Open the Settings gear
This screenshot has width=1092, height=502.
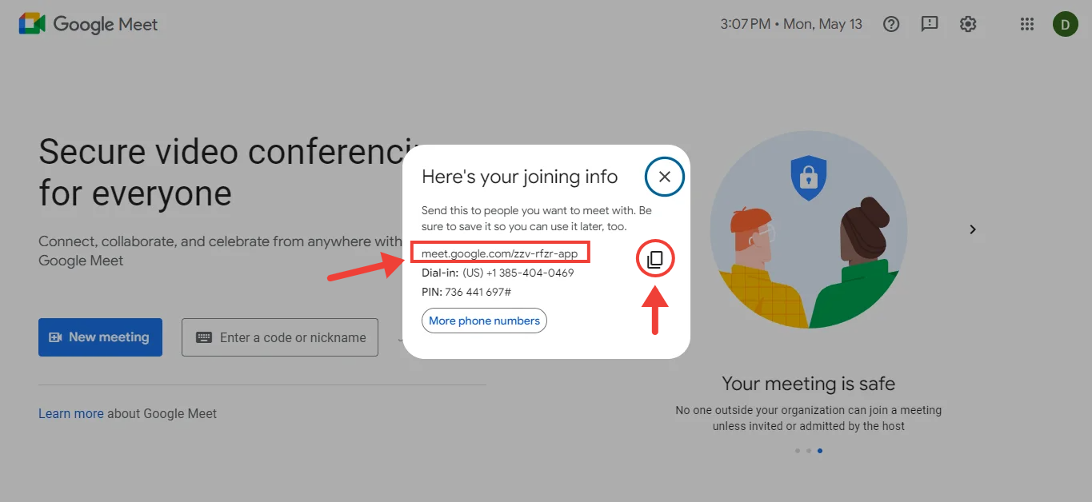coord(968,24)
